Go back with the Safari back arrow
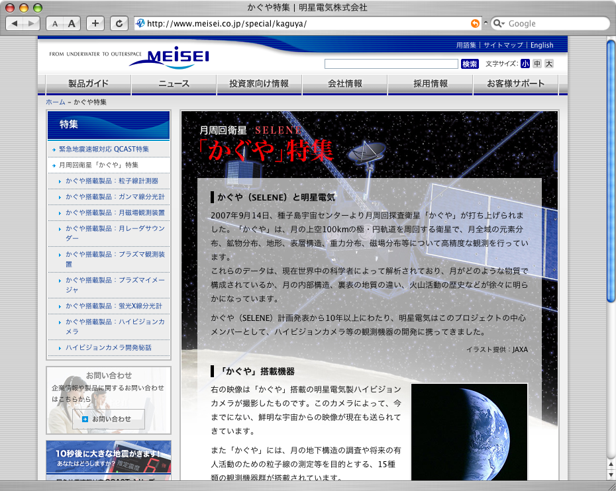The image size is (616, 491). tap(15, 24)
